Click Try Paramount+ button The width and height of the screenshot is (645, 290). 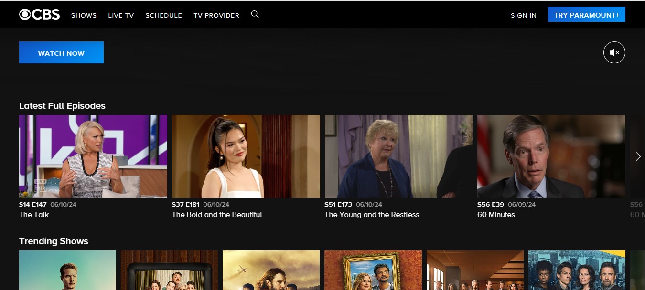587,15
